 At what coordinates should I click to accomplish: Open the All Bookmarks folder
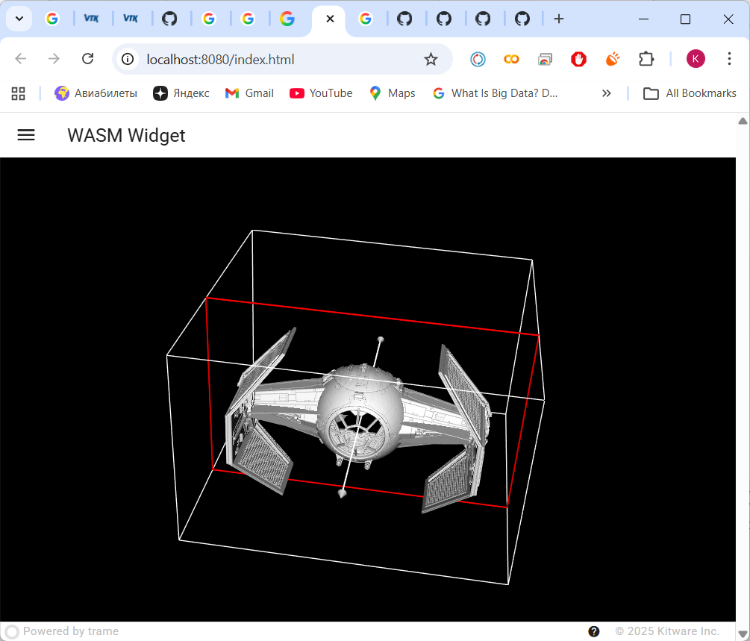click(x=690, y=93)
